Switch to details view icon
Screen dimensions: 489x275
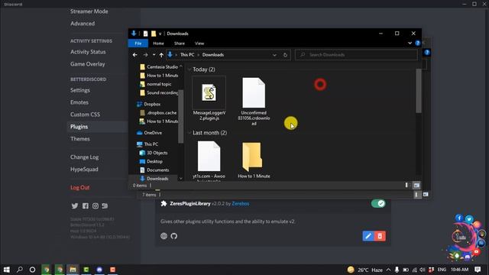[x=406, y=185]
